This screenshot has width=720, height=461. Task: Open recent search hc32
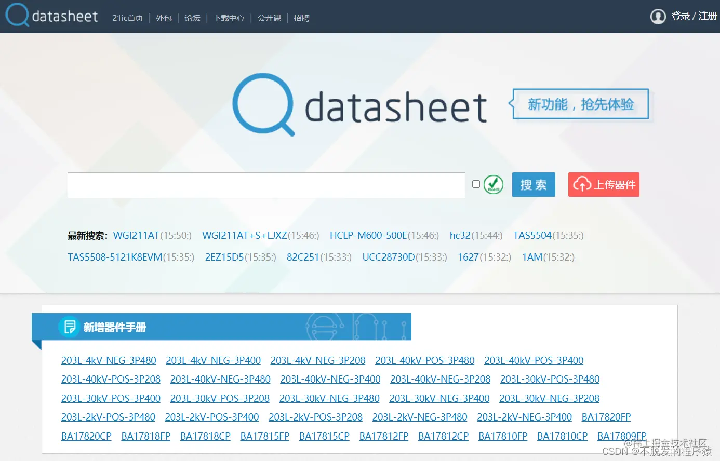click(460, 235)
